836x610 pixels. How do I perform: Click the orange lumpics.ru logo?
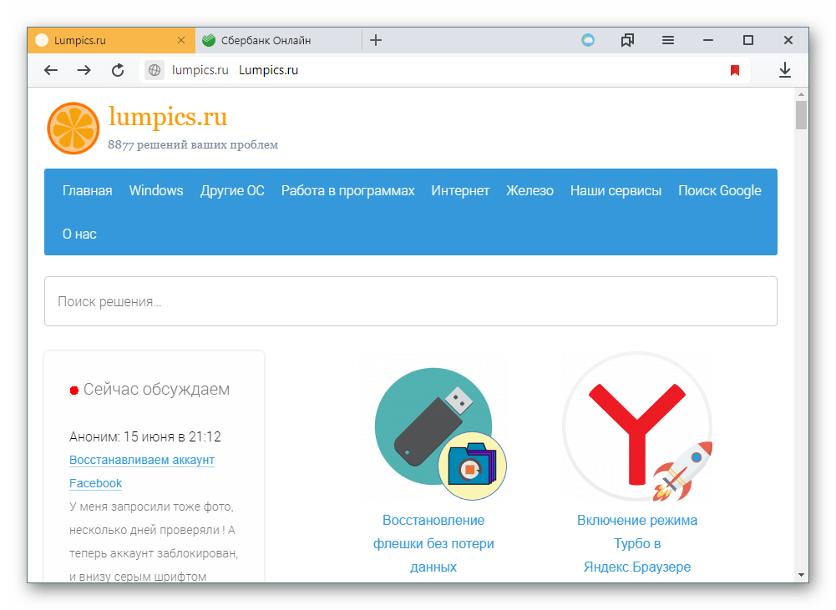tap(73, 129)
